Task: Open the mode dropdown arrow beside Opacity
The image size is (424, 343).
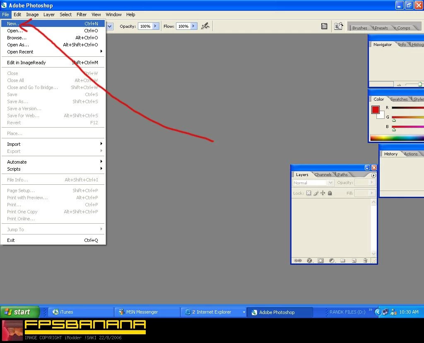Action: click(110, 26)
